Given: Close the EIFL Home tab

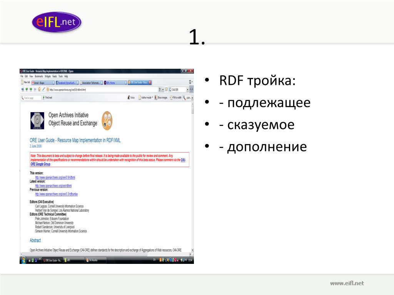Looking at the screenshot, I should pyautogui.click(x=126, y=83).
